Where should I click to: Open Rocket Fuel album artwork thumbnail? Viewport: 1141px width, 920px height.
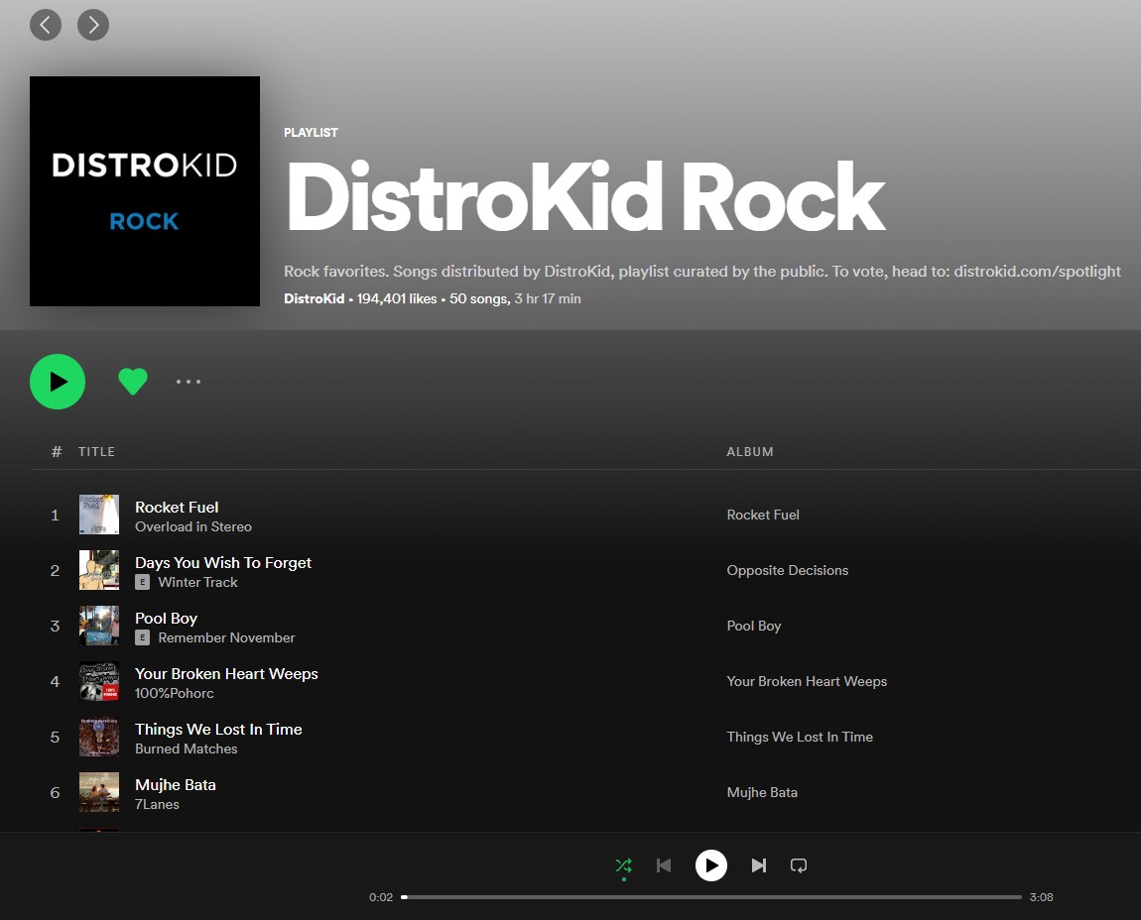coord(98,515)
